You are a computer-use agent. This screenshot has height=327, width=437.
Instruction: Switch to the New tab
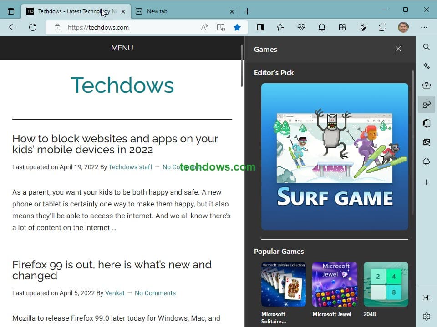[x=157, y=11]
